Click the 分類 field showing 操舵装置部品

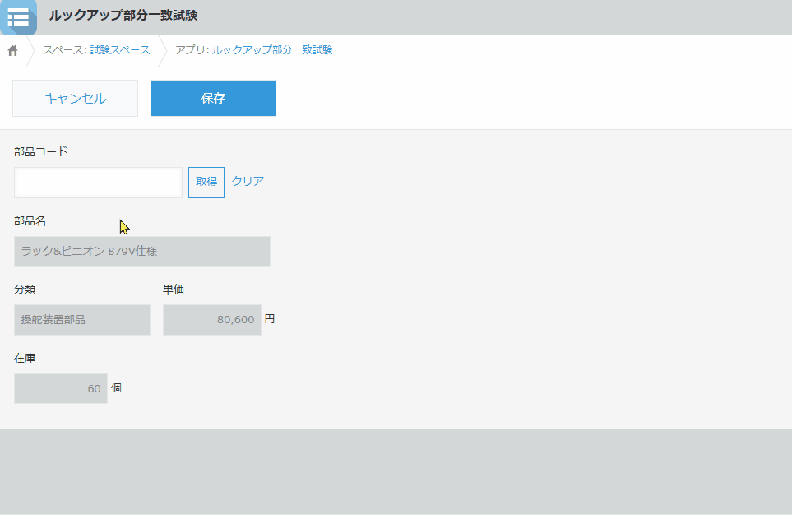(x=82, y=320)
